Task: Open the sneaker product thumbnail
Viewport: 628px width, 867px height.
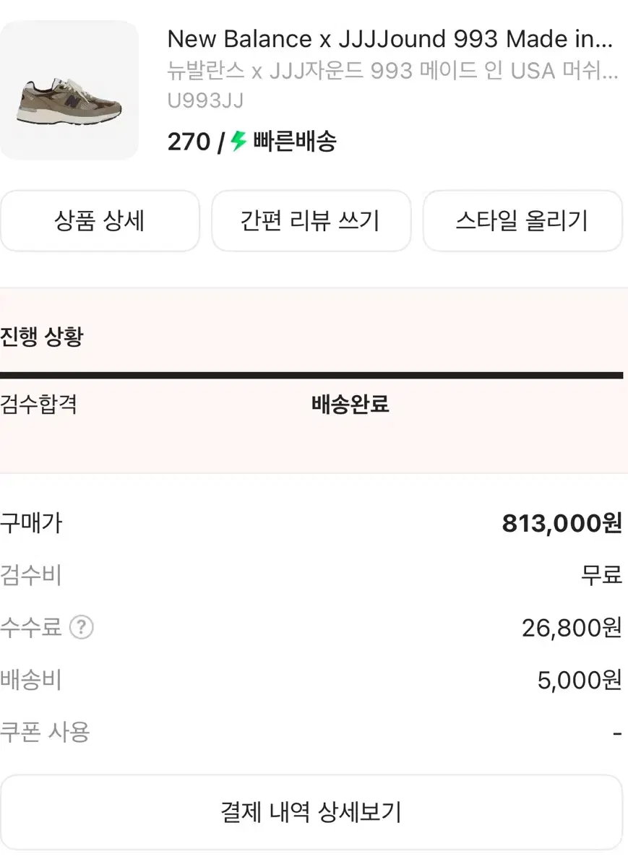Action: [69, 90]
